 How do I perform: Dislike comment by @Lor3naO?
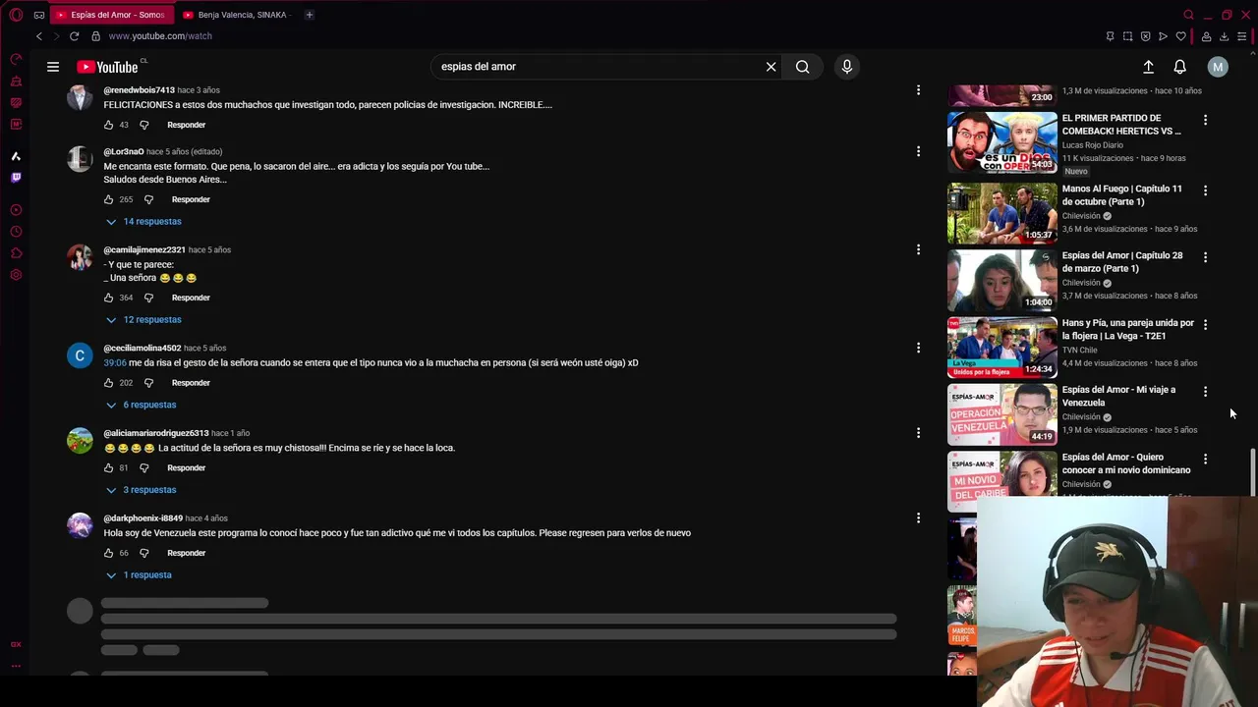pos(148,199)
